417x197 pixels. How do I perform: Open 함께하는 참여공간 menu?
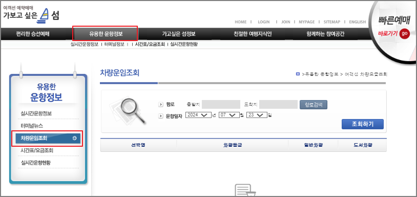[325, 34]
